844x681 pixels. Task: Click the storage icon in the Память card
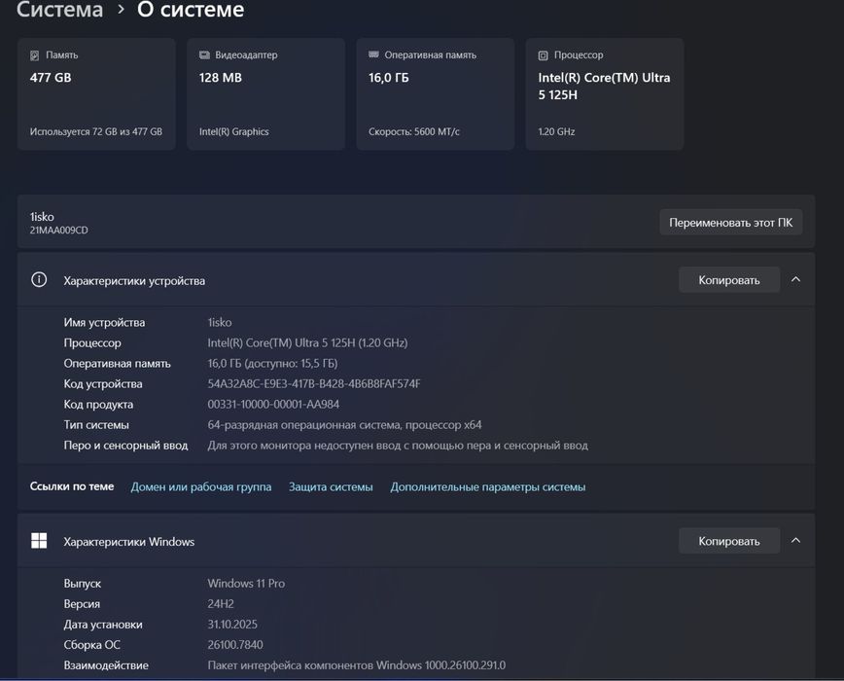coord(35,55)
